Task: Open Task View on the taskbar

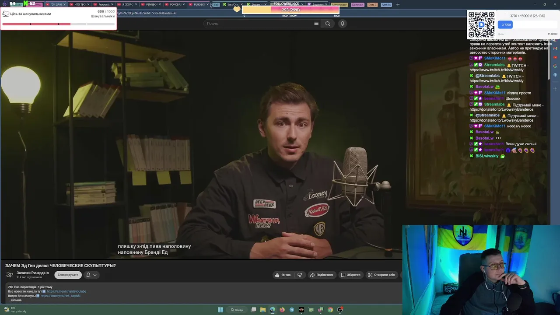Action: [253, 310]
